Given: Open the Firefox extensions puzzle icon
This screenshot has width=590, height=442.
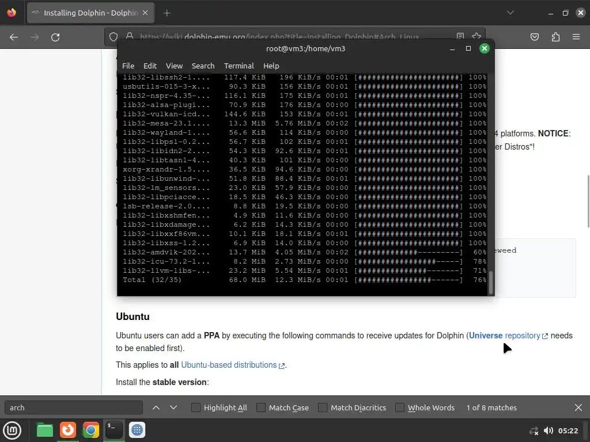Looking at the screenshot, I should tap(555, 37).
